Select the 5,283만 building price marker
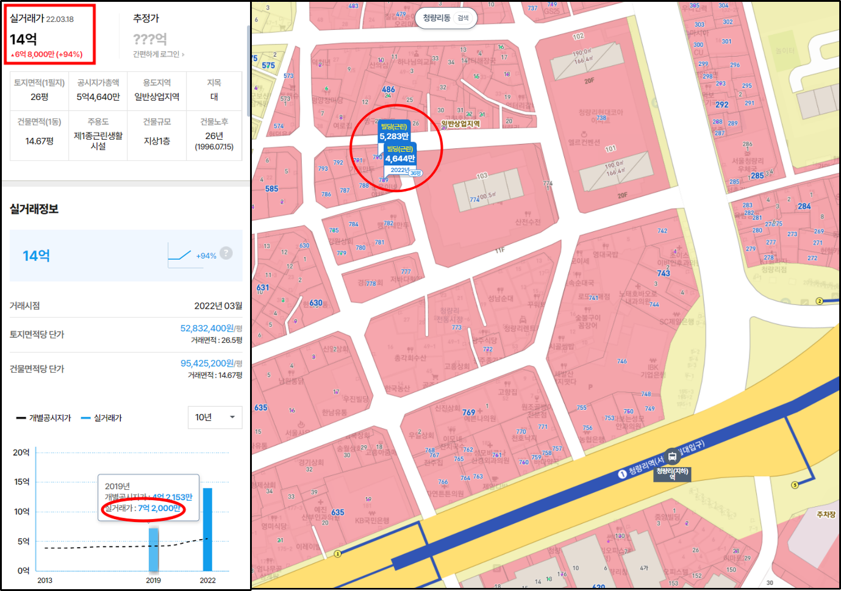The height and width of the screenshot is (591, 841). (x=394, y=132)
